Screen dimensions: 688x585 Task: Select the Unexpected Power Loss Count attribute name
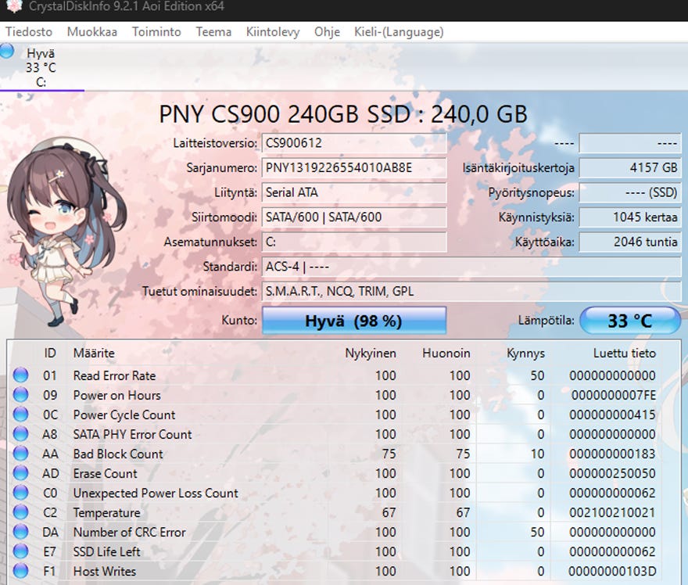click(156, 493)
